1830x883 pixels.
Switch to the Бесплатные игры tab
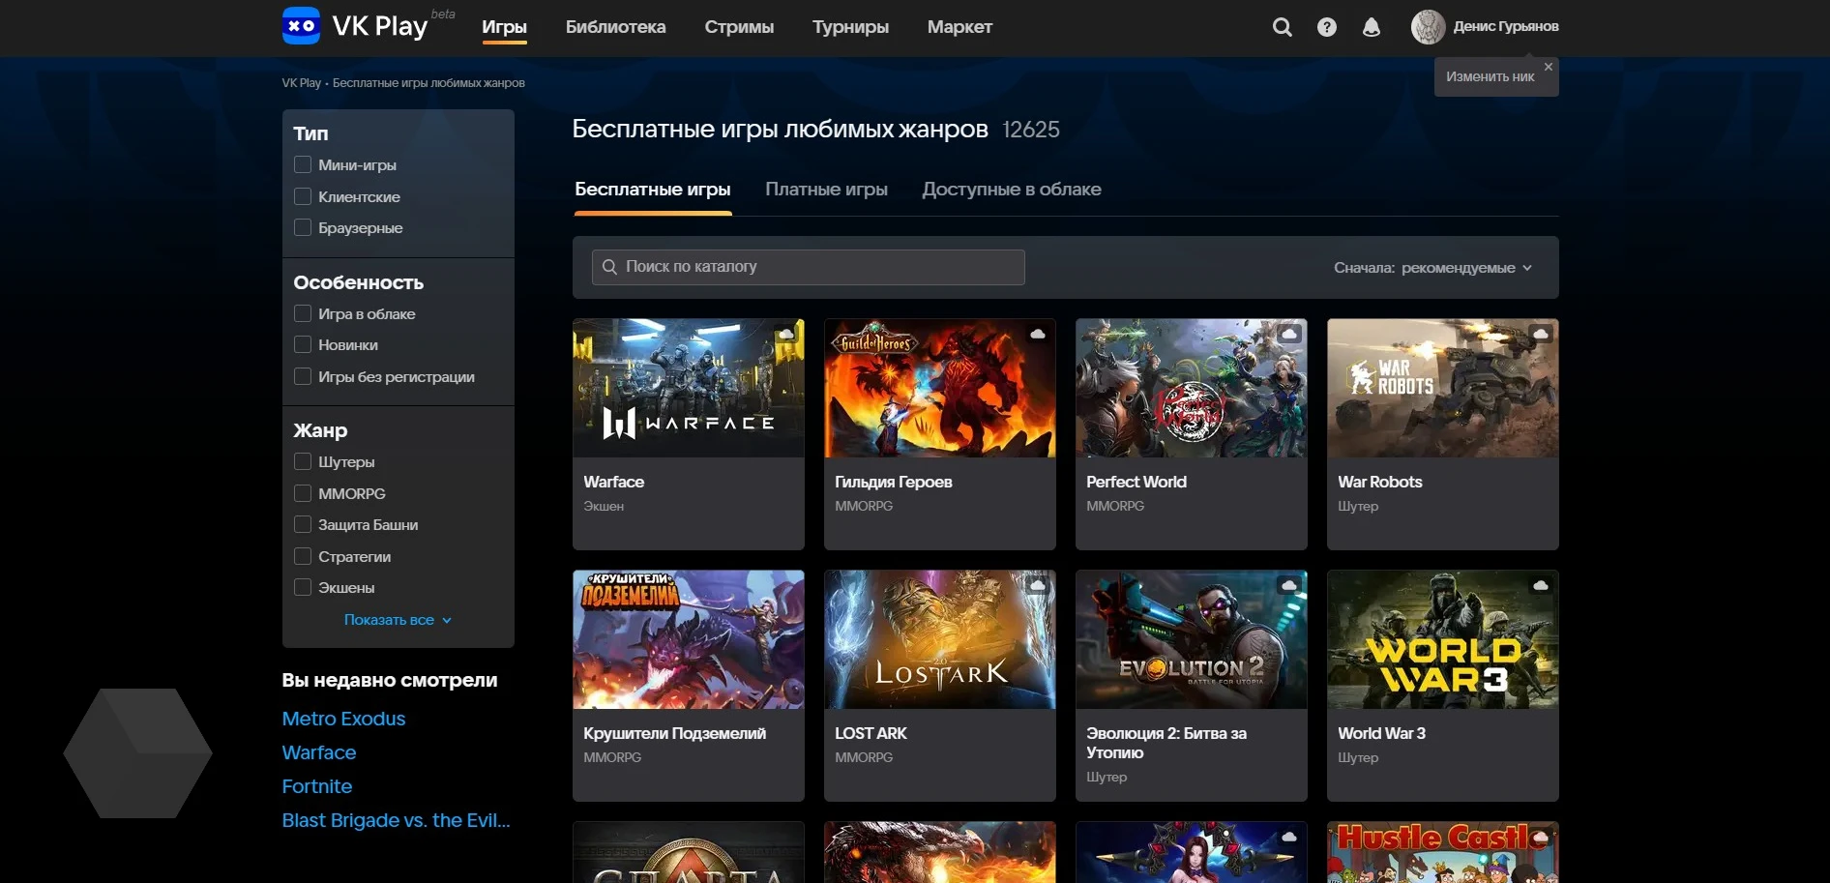(x=653, y=190)
